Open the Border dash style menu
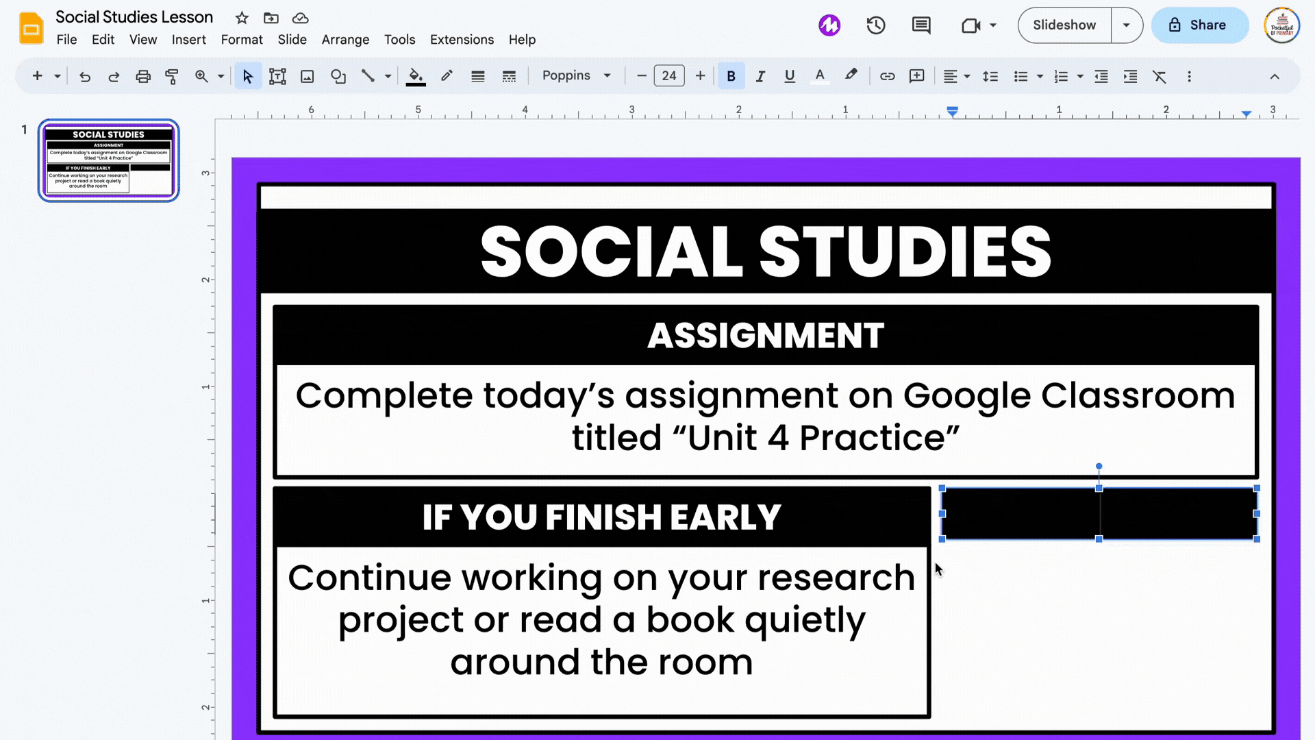Image resolution: width=1315 pixels, height=740 pixels. click(509, 76)
